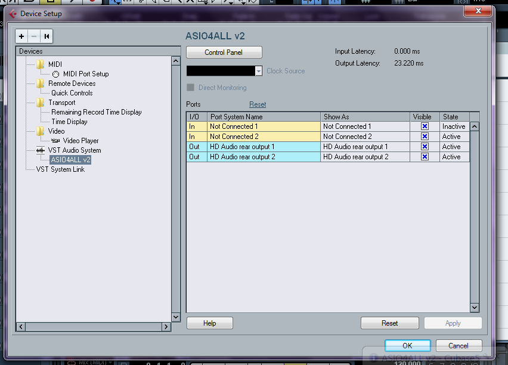Image resolution: width=508 pixels, height=365 pixels.
Task: Confirm the dialog with OK
Action: pos(408,345)
